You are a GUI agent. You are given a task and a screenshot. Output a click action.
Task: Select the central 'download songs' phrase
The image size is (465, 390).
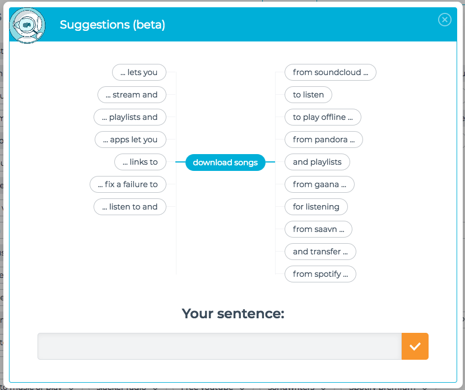click(x=225, y=162)
